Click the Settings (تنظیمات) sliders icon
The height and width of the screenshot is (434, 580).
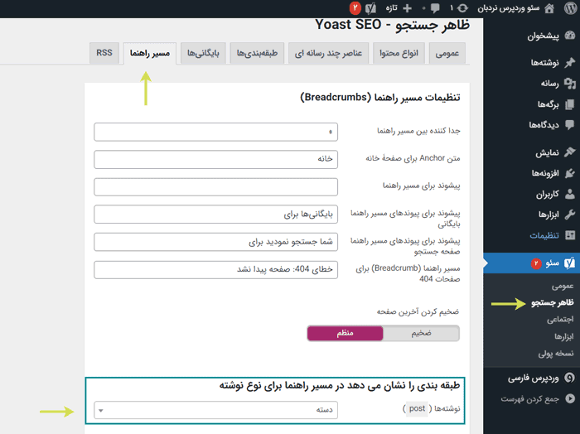(570, 235)
